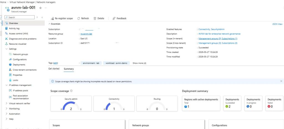Click the avnm-lab-001 network manager logo icon
Image resolution: width=284 pixels, height=129 pixels.
(7, 9)
